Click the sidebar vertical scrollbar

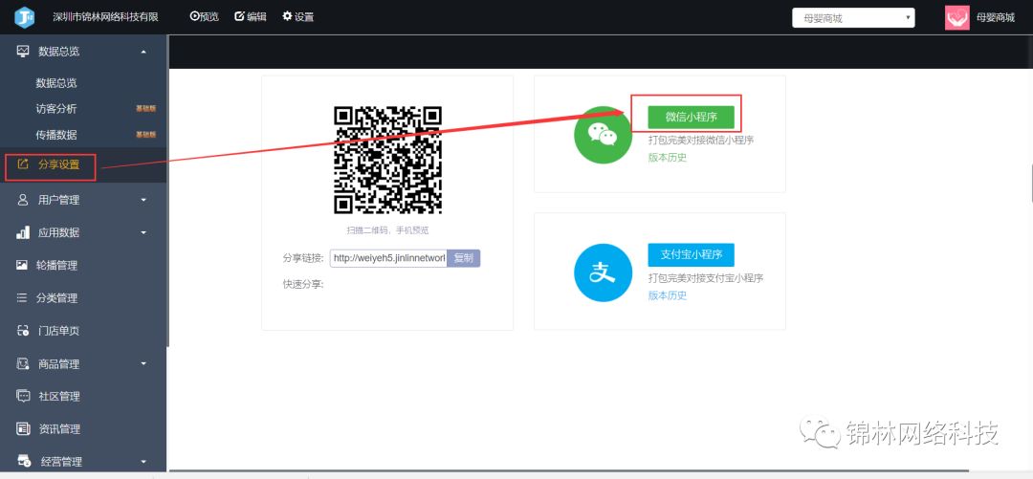click(x=167, y=191)
